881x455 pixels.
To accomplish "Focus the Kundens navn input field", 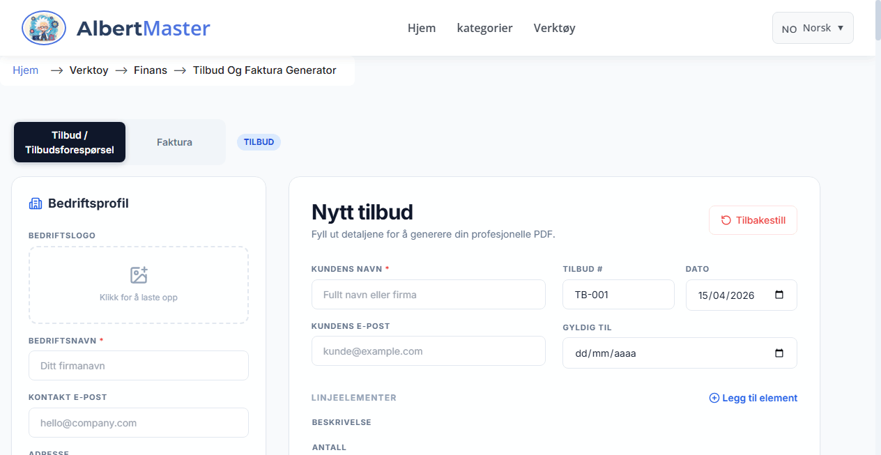I will 428,295.
